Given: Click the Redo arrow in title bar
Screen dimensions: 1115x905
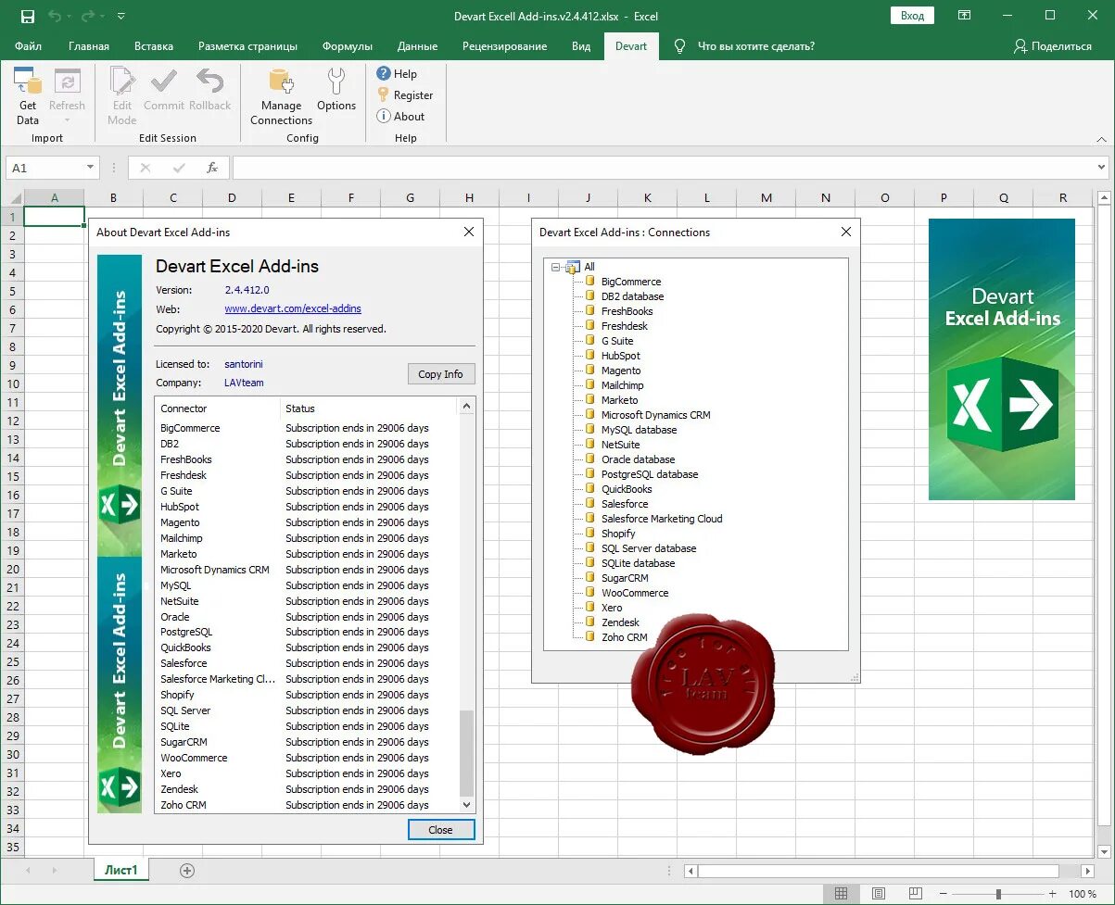Looking at the screenshot, I should coord(88,16).
